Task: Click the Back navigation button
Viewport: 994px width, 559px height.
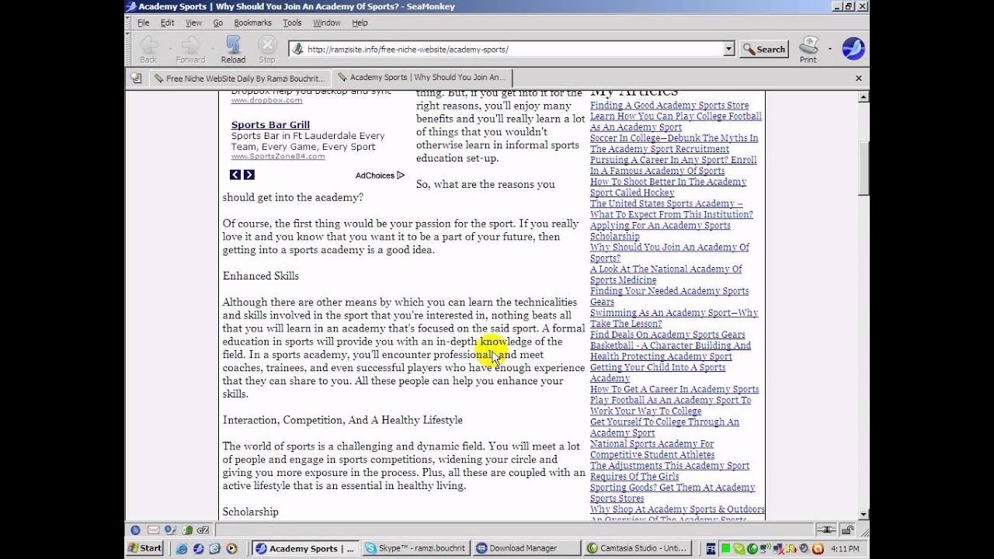Action: (148, 49)
